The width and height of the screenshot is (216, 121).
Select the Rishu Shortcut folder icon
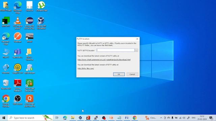click(29, 54)
